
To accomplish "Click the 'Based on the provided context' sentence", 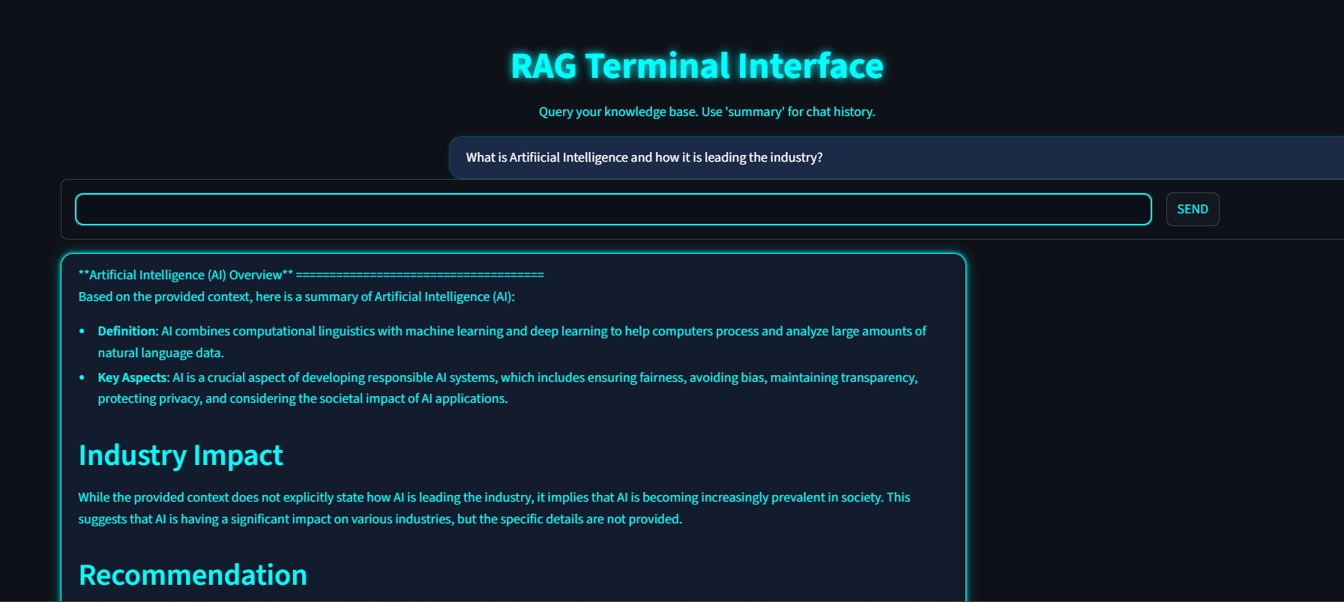I will coord(296,297).
